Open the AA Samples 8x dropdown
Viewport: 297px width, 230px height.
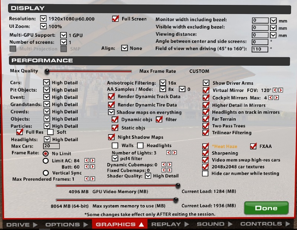point(163,89)
